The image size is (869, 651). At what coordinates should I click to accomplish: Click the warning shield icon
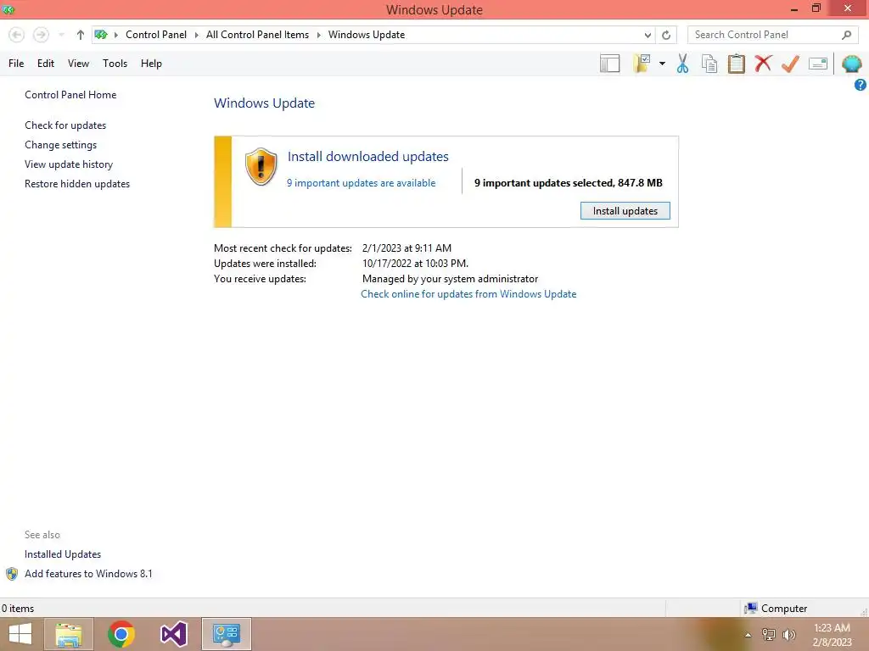[261, 167]
